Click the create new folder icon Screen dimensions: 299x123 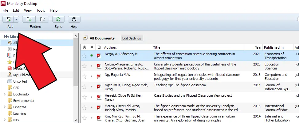(x=29, y=19)
